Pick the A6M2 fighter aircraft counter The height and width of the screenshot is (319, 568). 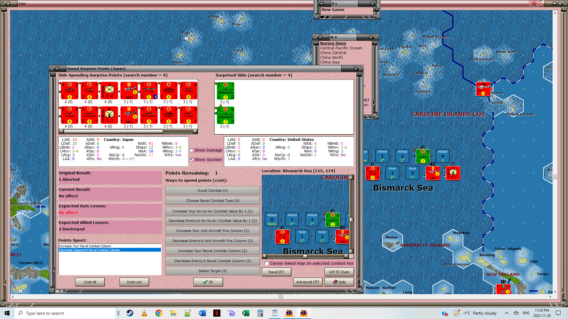129,115
